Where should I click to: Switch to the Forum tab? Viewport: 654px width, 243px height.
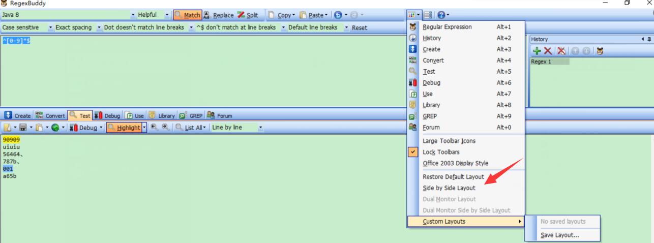220,115
